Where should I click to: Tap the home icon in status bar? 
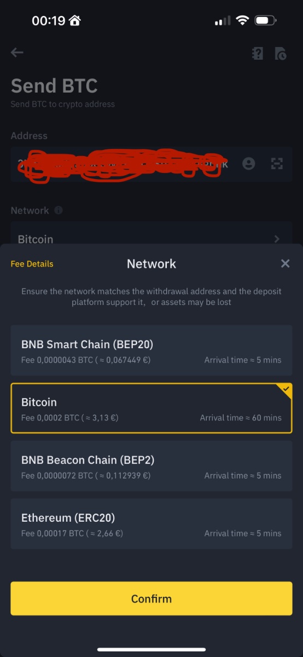click(x=75, y=21)
